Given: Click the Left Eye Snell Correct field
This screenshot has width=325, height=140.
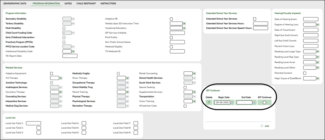Looking at the screenshot, I should 311,41.
